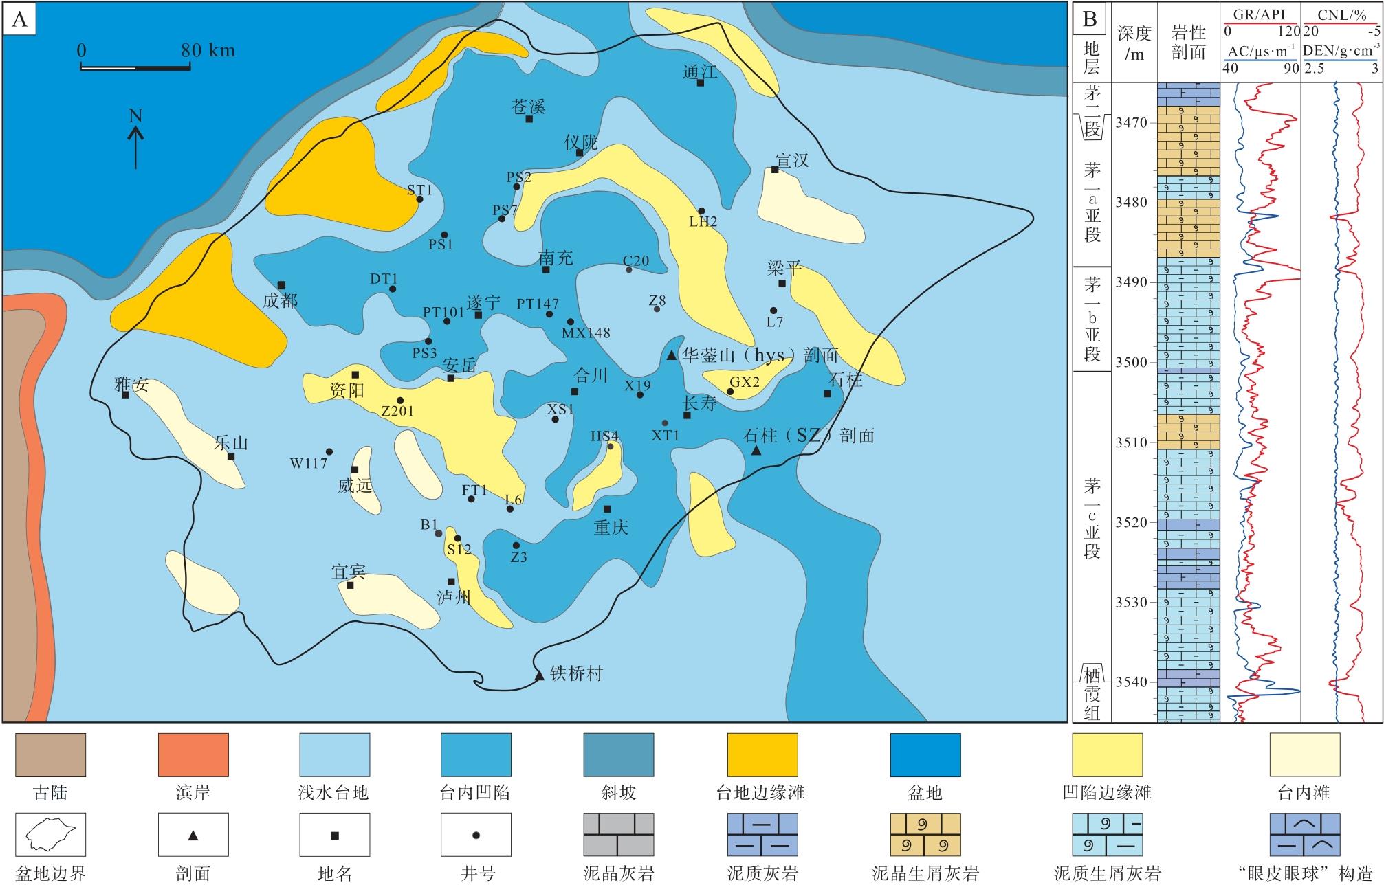The width and height of the screenshot is (1384, 885).
Task: Pick the orange shore swatch
Action: point(193,755)
